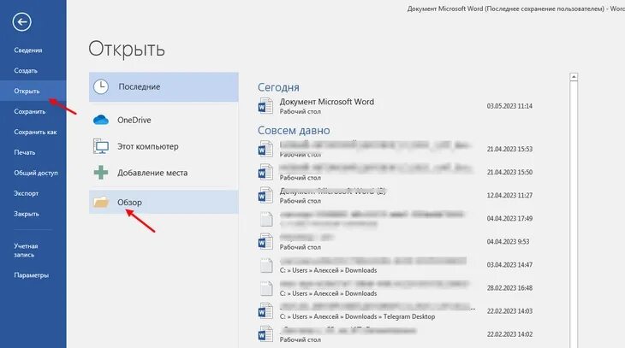Screen dimensions: 625x348
Task: Click the OneDrive cloud icon
Action: point(101,120)
